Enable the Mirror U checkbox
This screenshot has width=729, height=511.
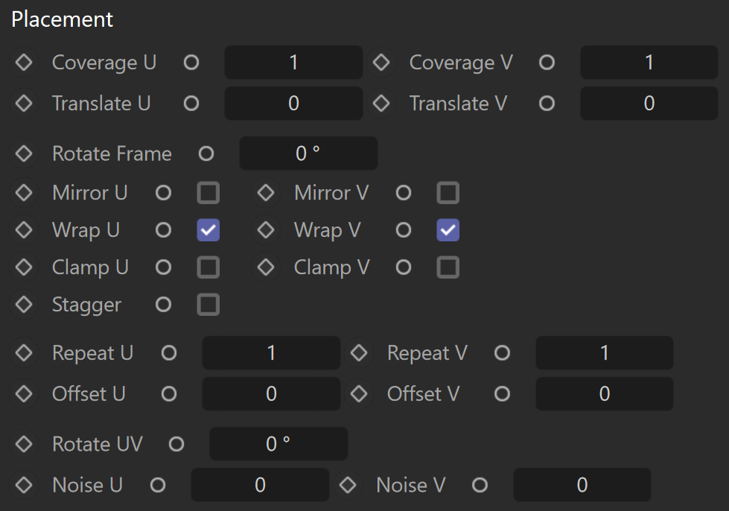tap(208, 192)
